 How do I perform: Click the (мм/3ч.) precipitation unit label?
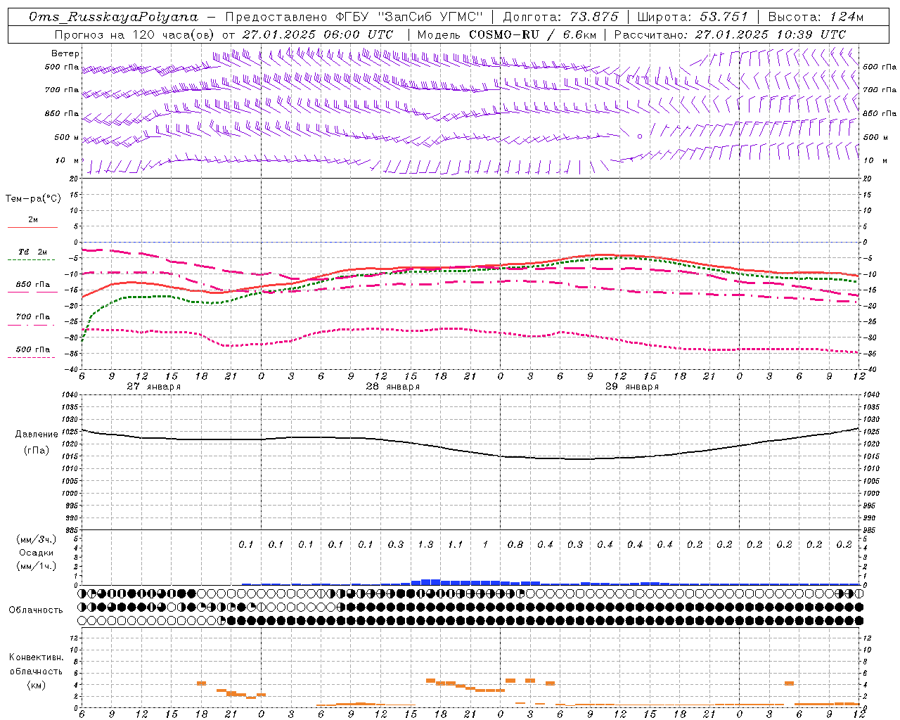pos(37,539)
